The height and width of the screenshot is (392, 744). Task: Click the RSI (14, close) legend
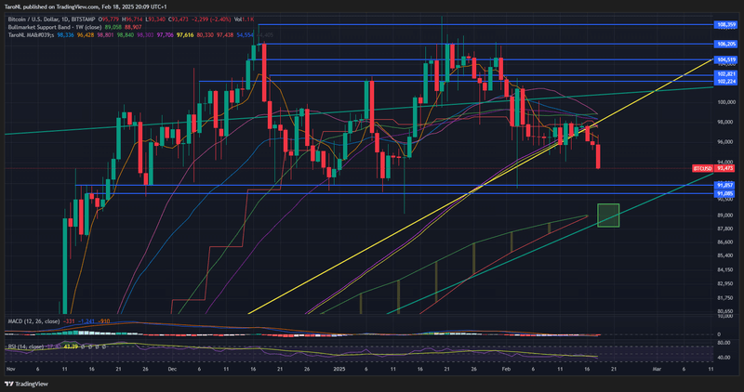[25, 347]
